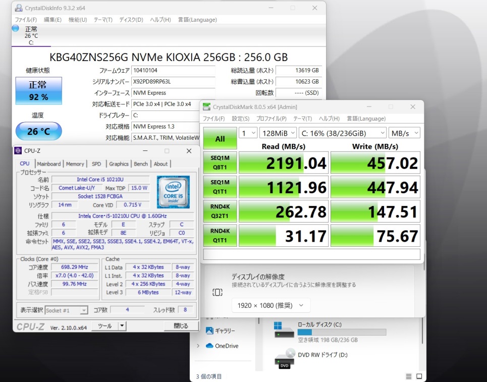Open the 編集(E) menu in CrystalDiskInfo
Viewport: 487px width, 382px height.
pyautogui.click(x=52, y=20)
